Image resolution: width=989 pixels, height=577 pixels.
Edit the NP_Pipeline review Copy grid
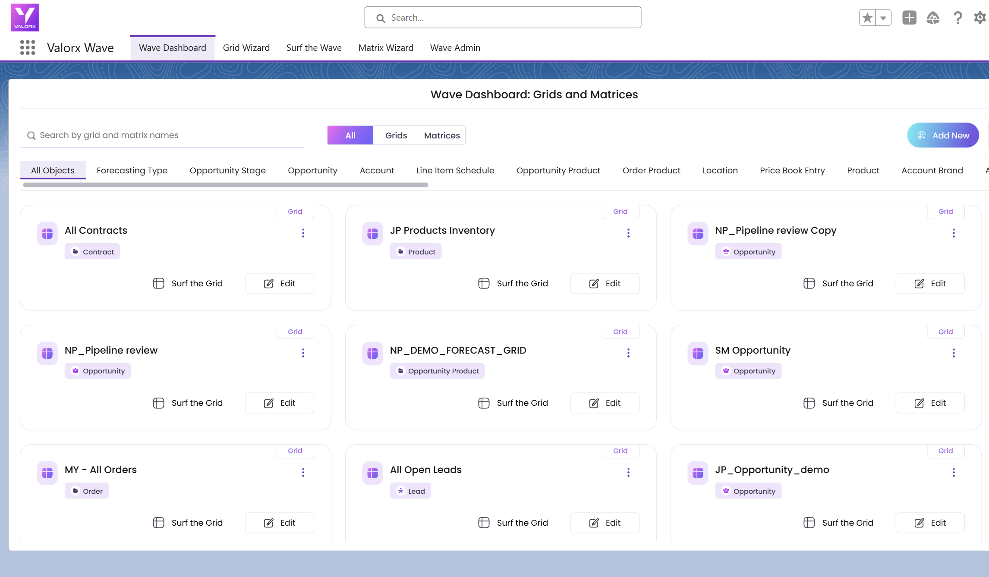(930, 283)
